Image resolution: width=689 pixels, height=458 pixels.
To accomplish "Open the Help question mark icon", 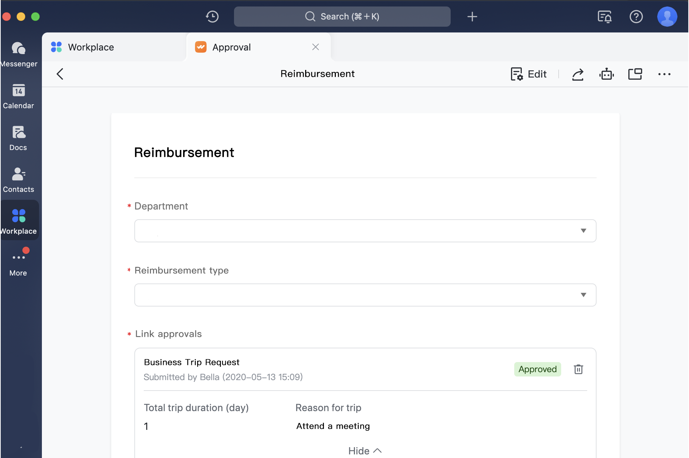I will click(x=636, y=17).
